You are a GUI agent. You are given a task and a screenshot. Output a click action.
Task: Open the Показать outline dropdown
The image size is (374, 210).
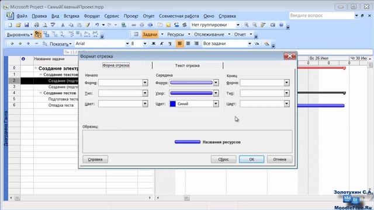tap(61, 44)
